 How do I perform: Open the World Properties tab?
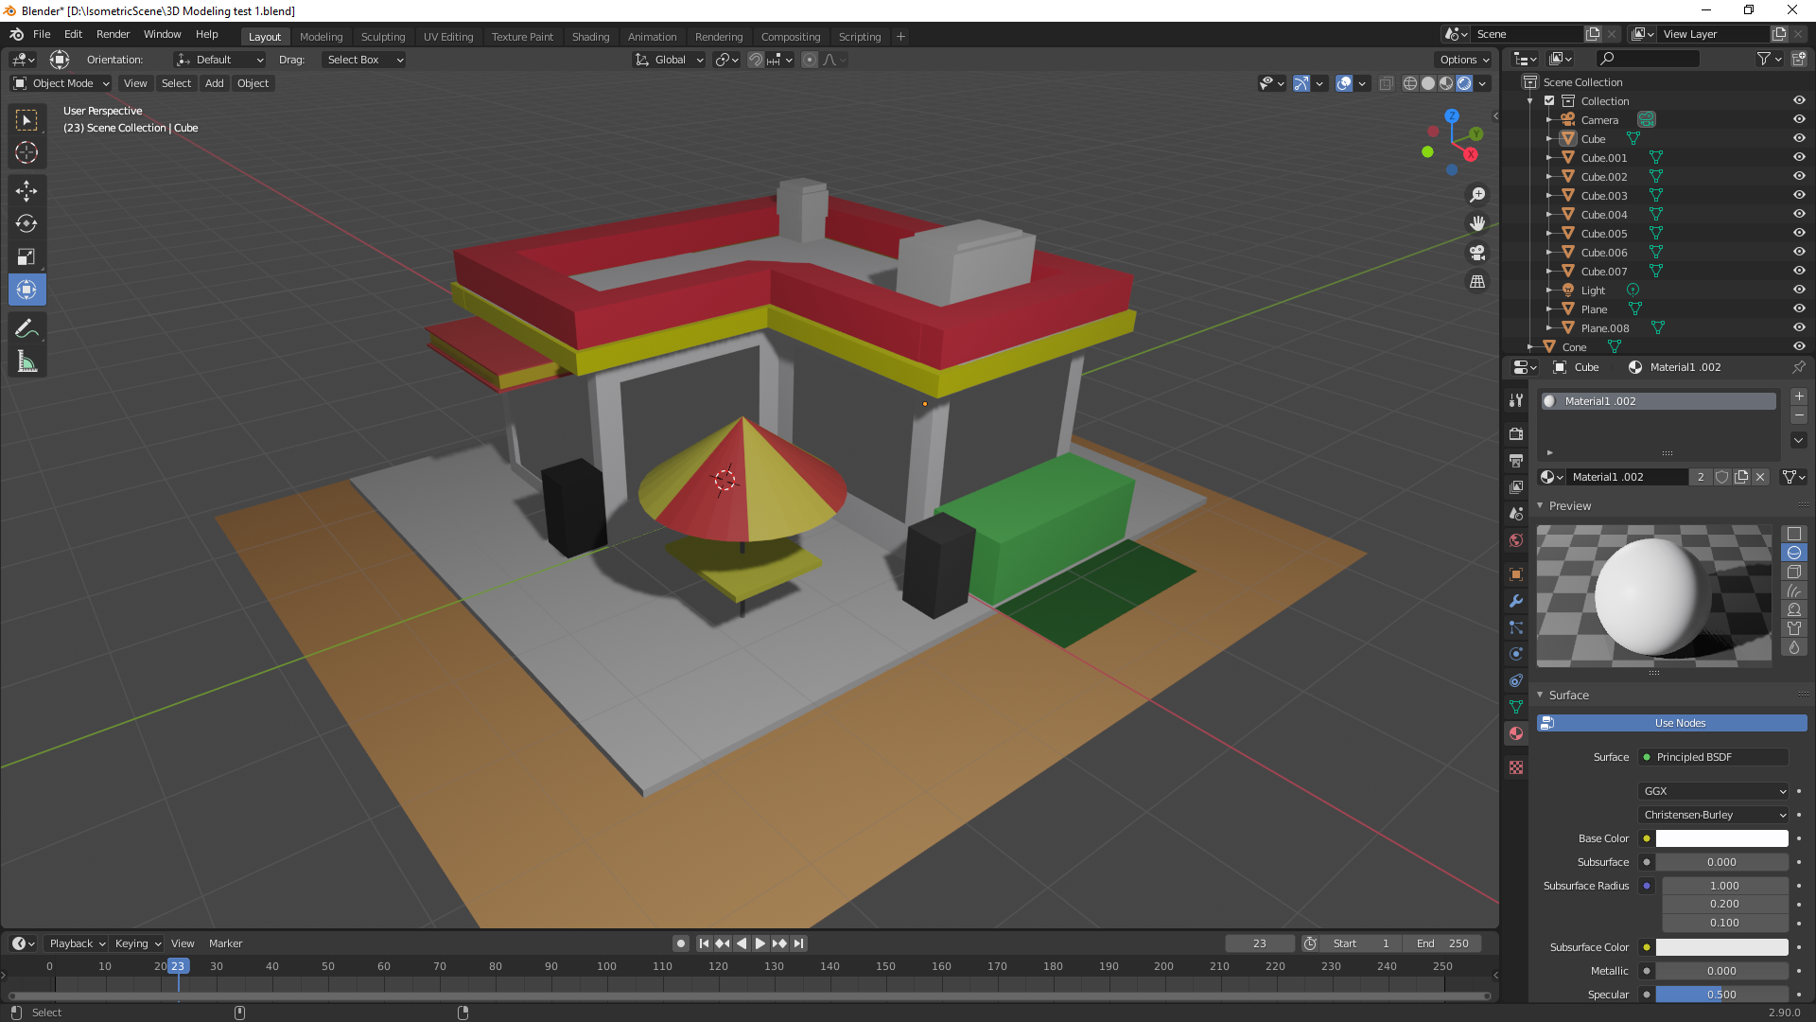tap(1516, 539)
